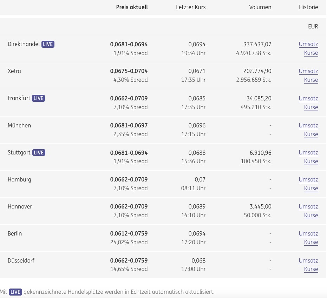Screen dimensions: 327x298
Task: Open Kurse link for Hannover
Action: point(311,216)
